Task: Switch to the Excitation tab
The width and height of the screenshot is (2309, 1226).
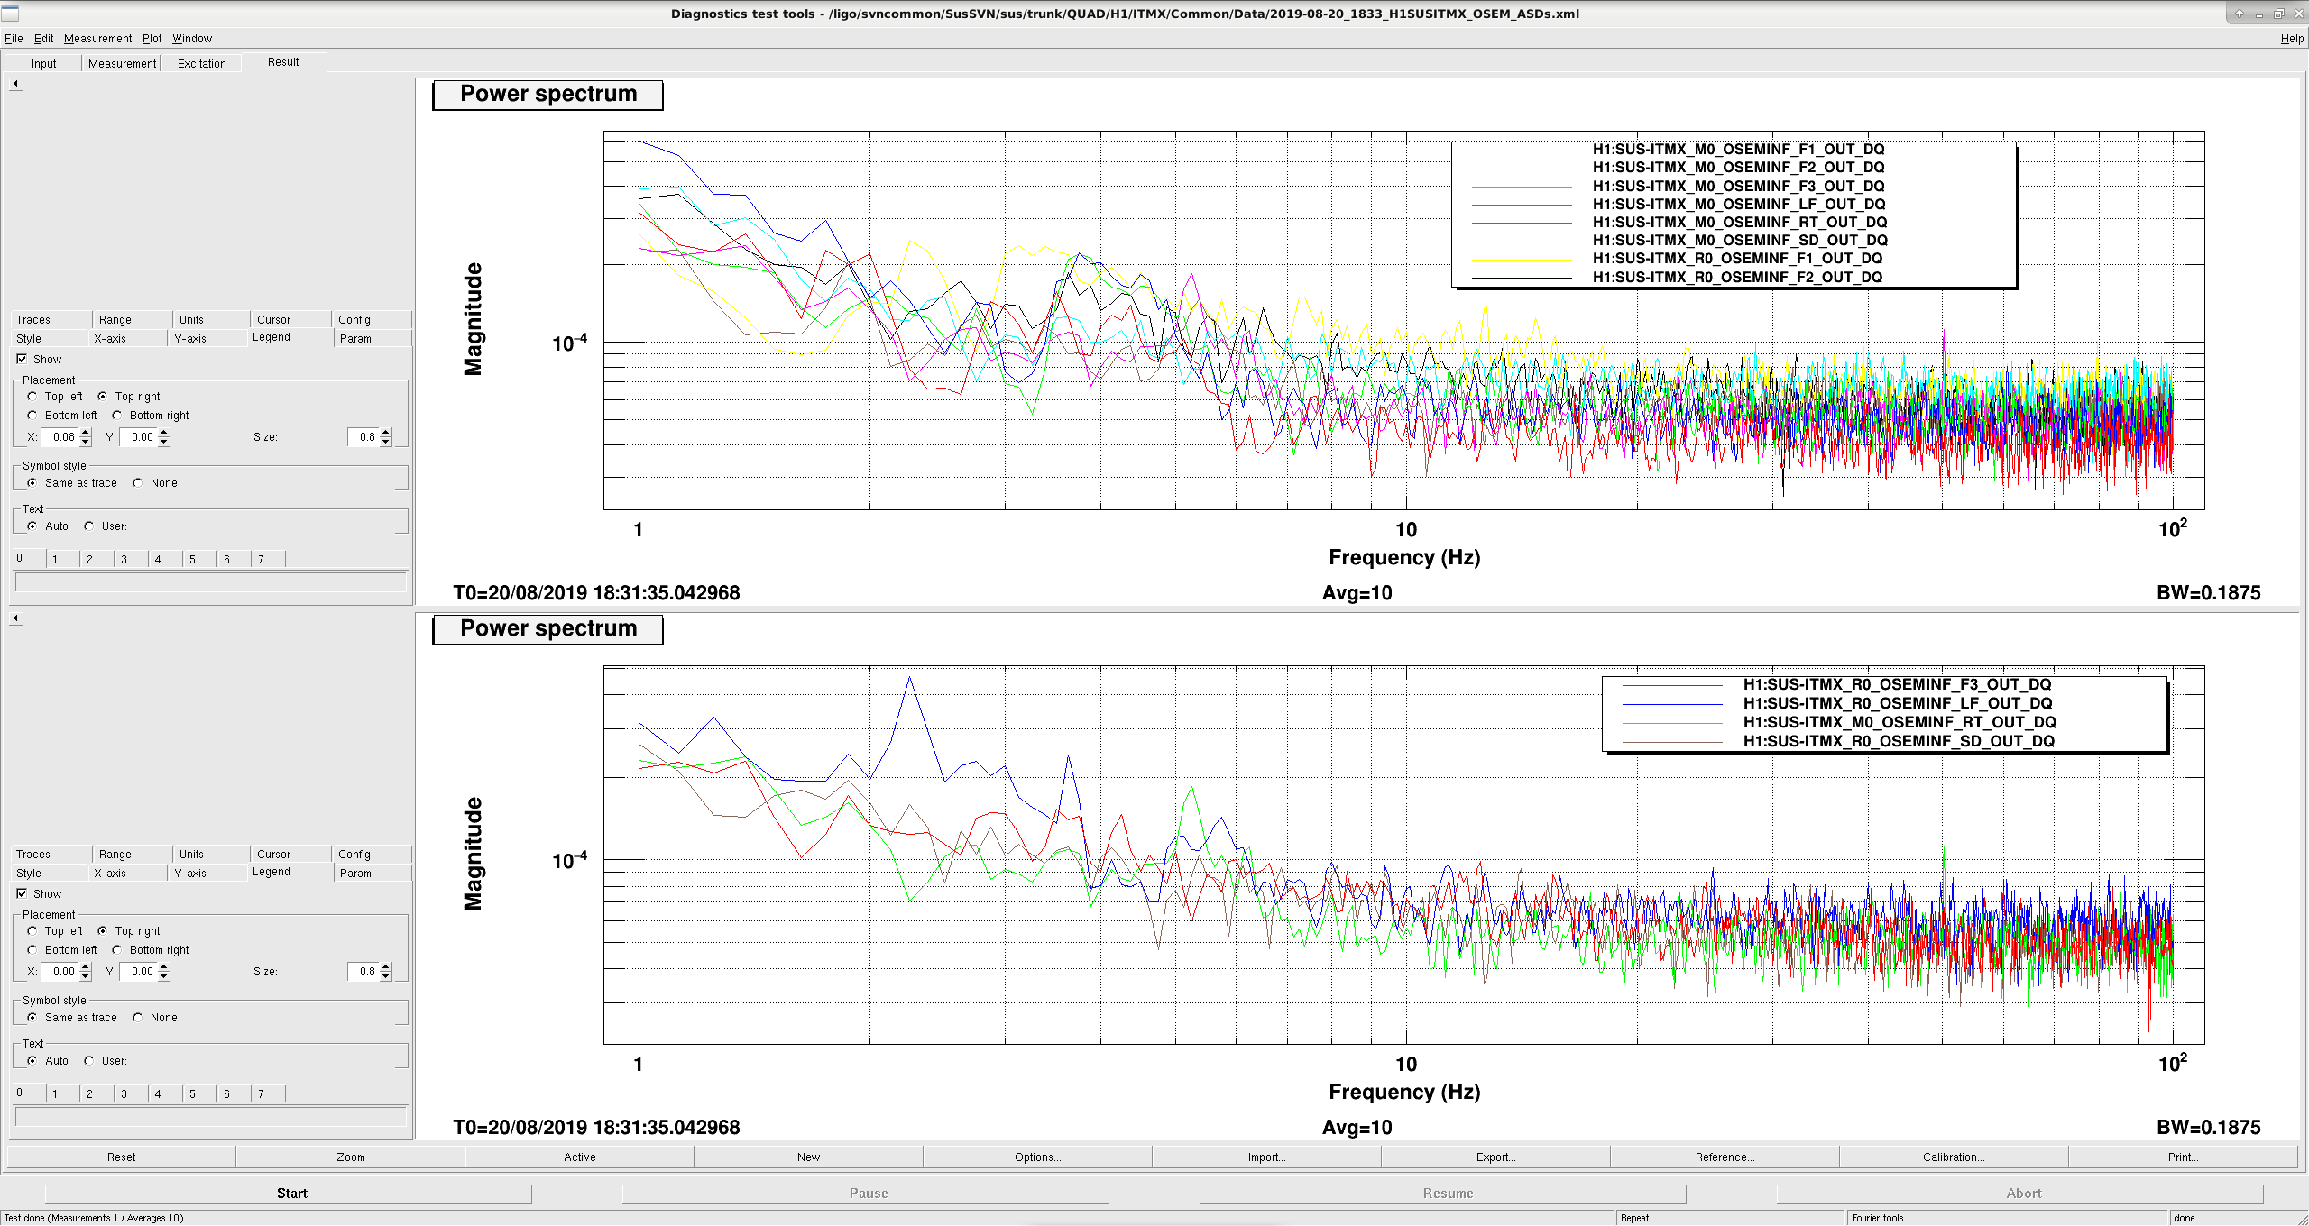Action: pyautogui.click(x=201, y=63)
